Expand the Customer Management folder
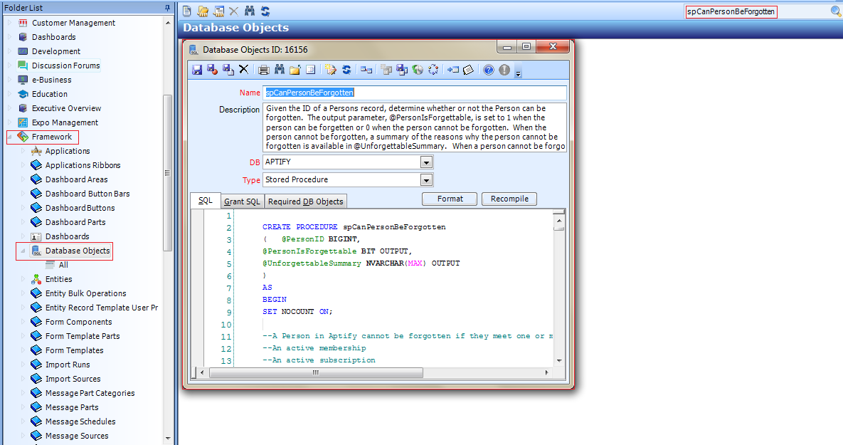The image size is (843, 445). (x=9, y=23)
